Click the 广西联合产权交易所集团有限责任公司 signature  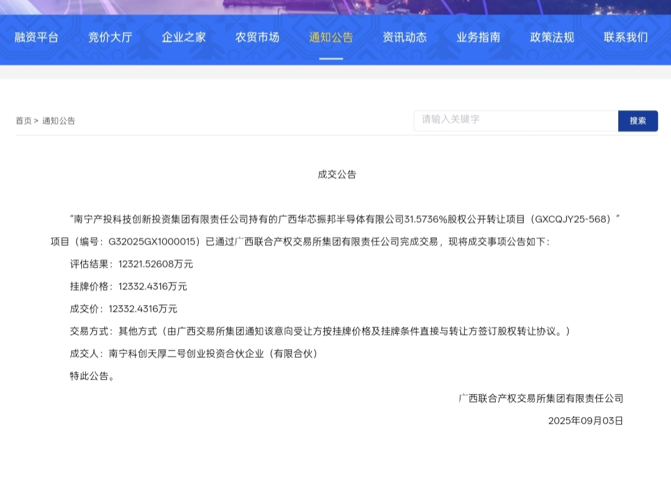pos(541,398)
